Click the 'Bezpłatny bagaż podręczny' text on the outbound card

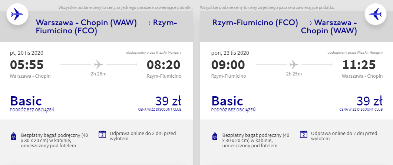[x=55, y=141]
